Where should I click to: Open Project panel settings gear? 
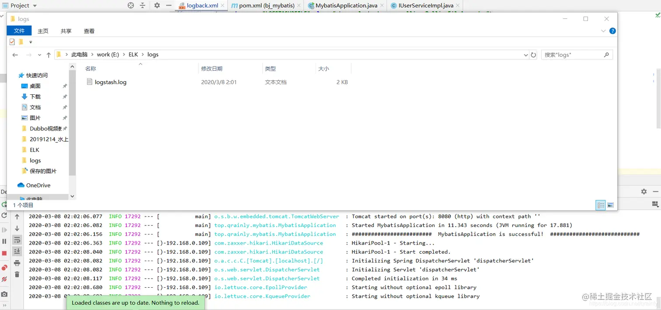157,6
